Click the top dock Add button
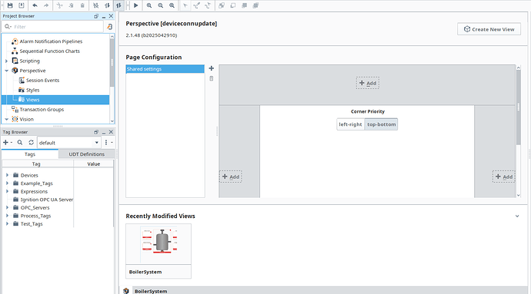The image size is (531, 294). click(367, 83)
